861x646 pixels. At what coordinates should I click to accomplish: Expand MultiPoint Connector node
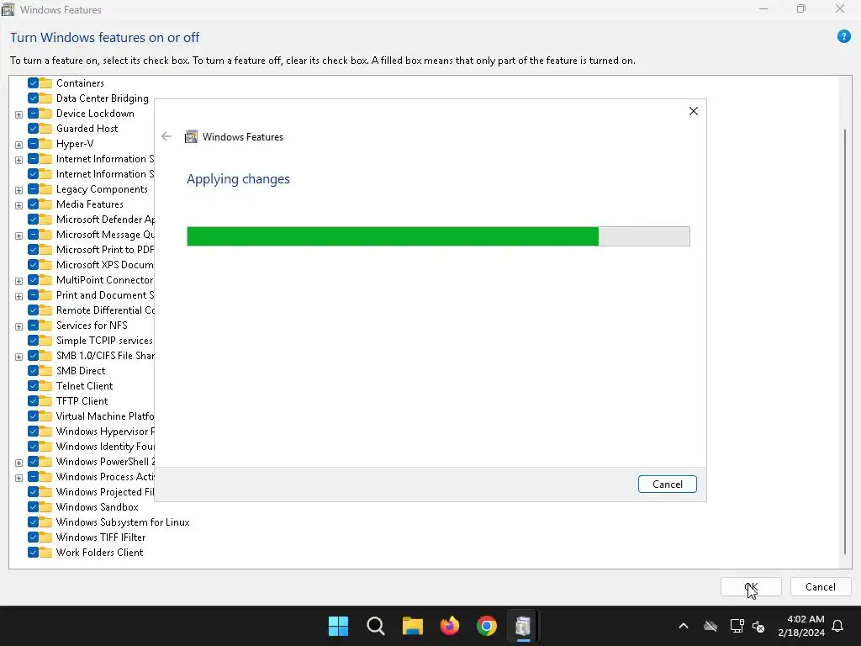click(18, 281)
